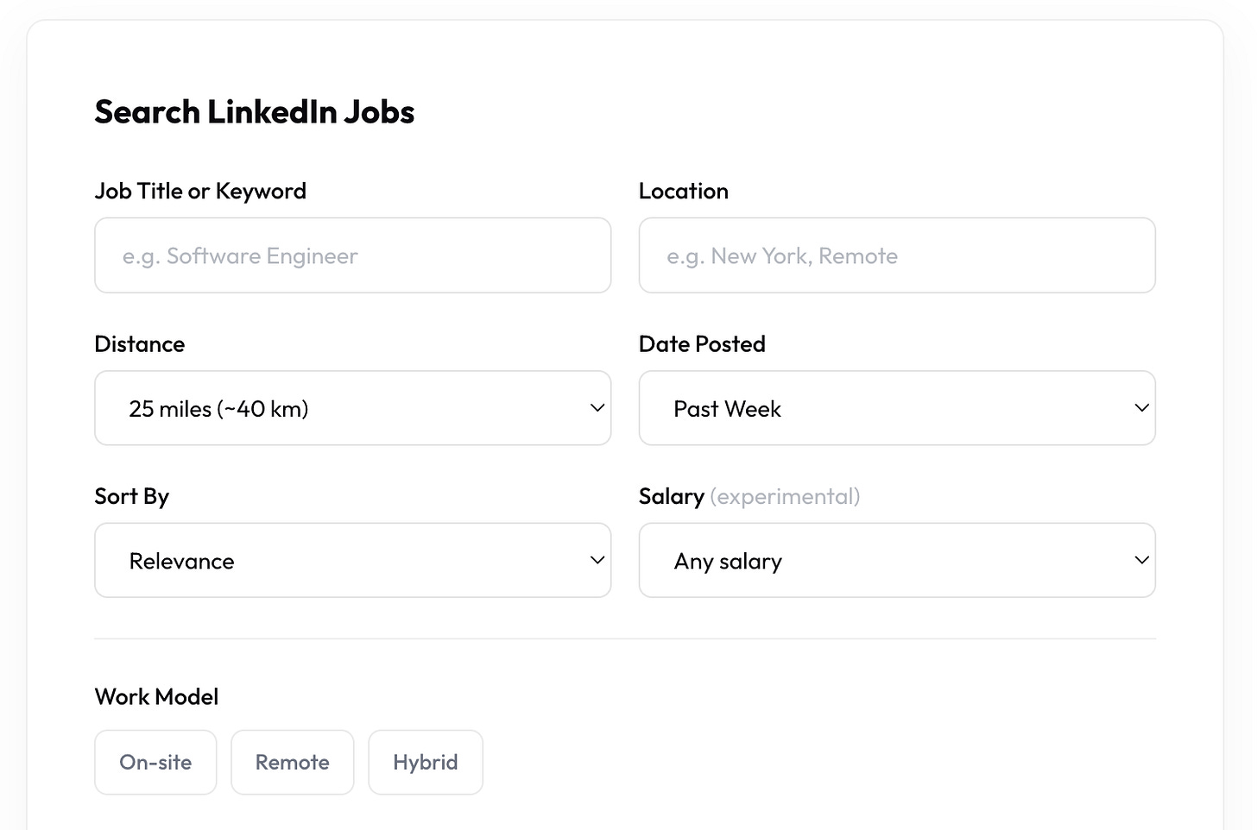Click the Date Posted chevron icon
1257x830 pixels.
click(x=1141, y=407)
